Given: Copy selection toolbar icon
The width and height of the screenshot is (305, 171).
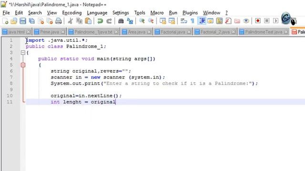Looking at the screenshot, I should (x=79, y=21).
